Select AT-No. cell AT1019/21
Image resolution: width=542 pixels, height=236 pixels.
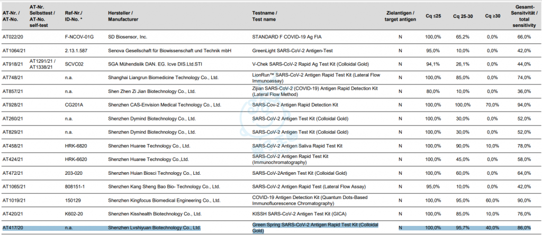pos(14,200)
